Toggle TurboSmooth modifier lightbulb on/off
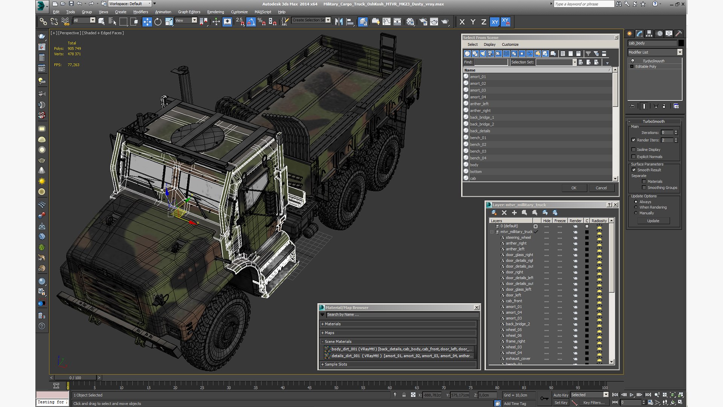Viewport: 723px width, 407px height. point(633,61)
